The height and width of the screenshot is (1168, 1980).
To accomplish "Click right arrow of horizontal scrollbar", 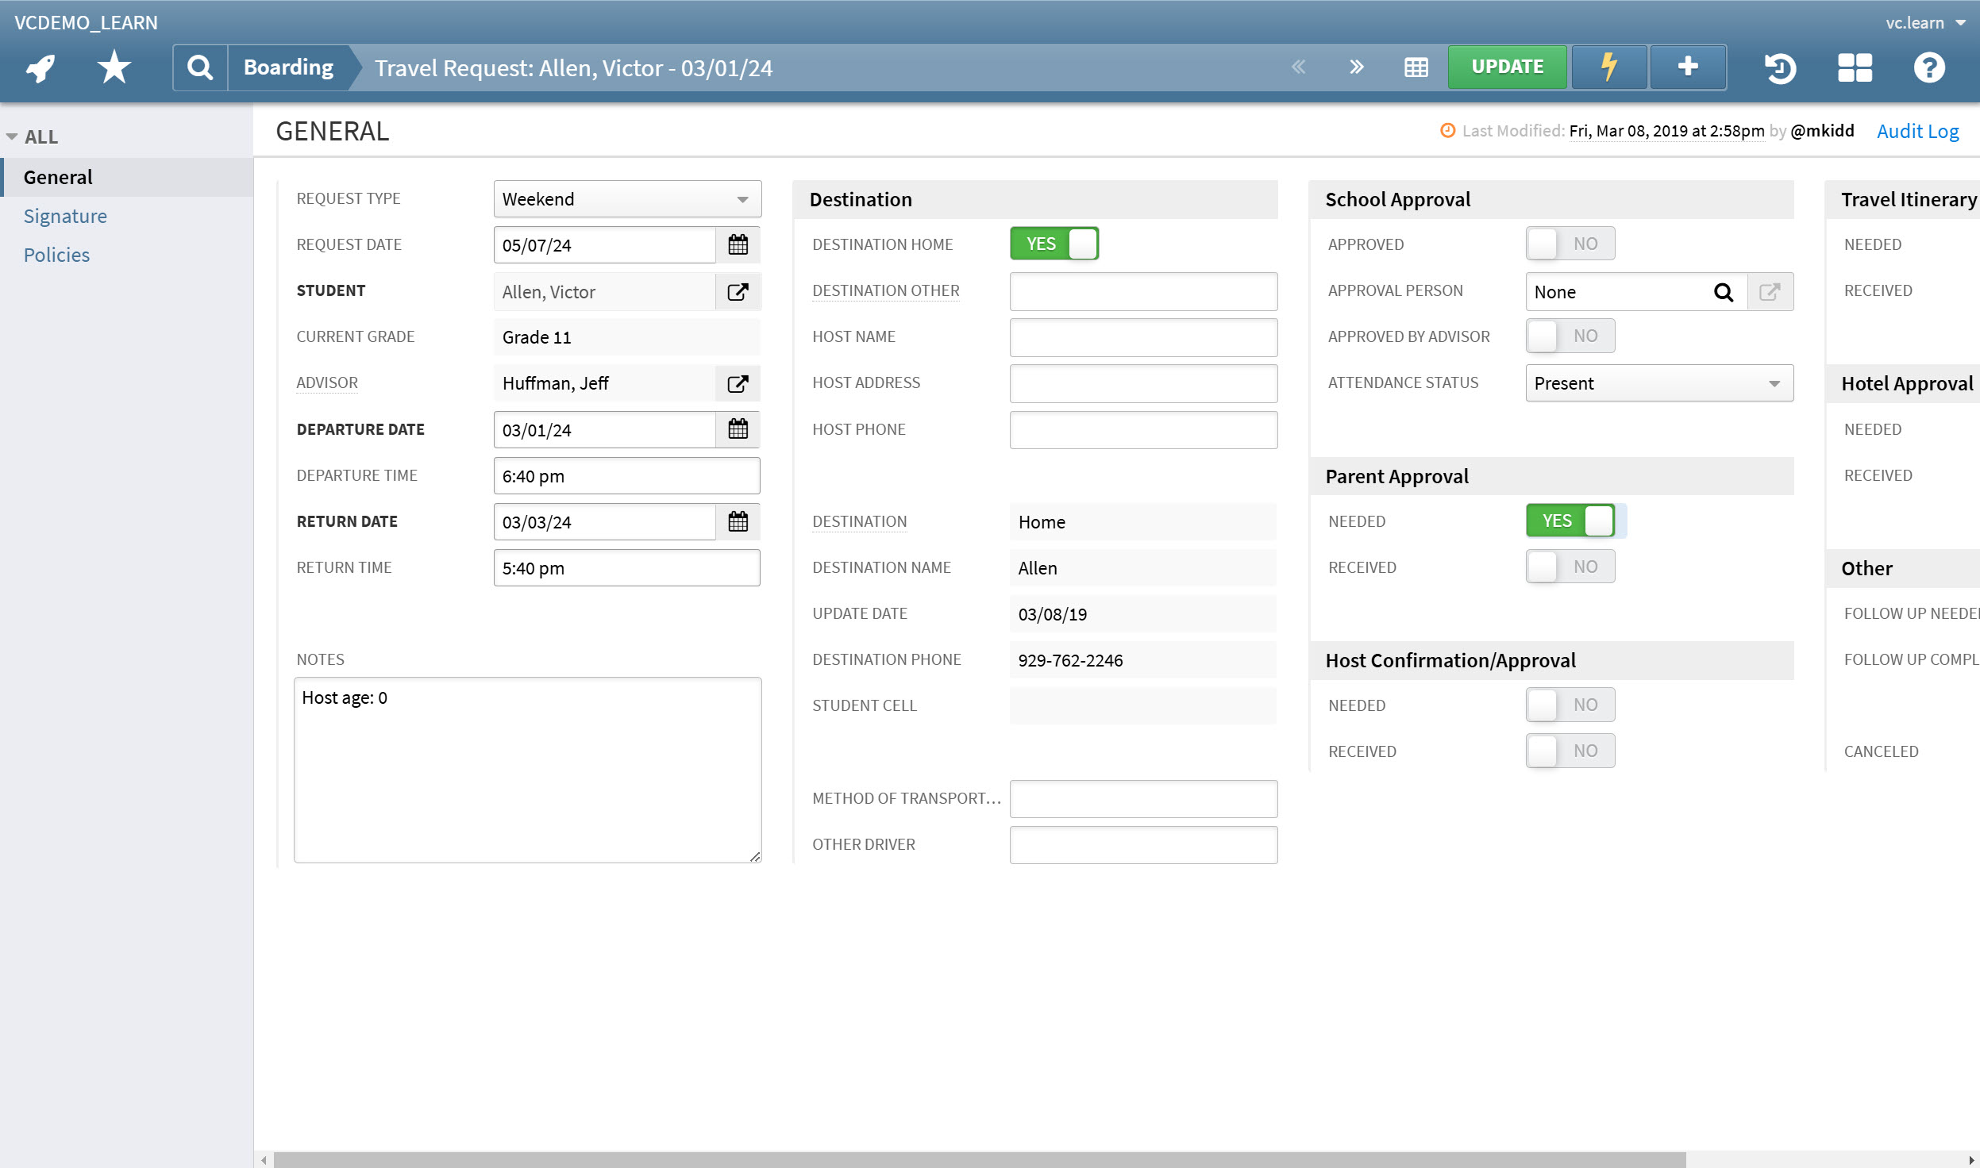I will [x=1971, y=1159].
